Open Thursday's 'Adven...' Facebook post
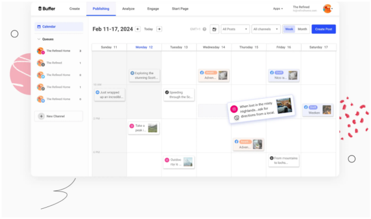The width and height of the screenshot is (371, 219). (248, 144)
